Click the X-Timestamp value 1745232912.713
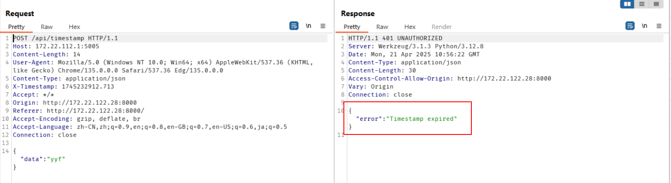This screenshot has height=183, width=671. click(x=88, y=86)
